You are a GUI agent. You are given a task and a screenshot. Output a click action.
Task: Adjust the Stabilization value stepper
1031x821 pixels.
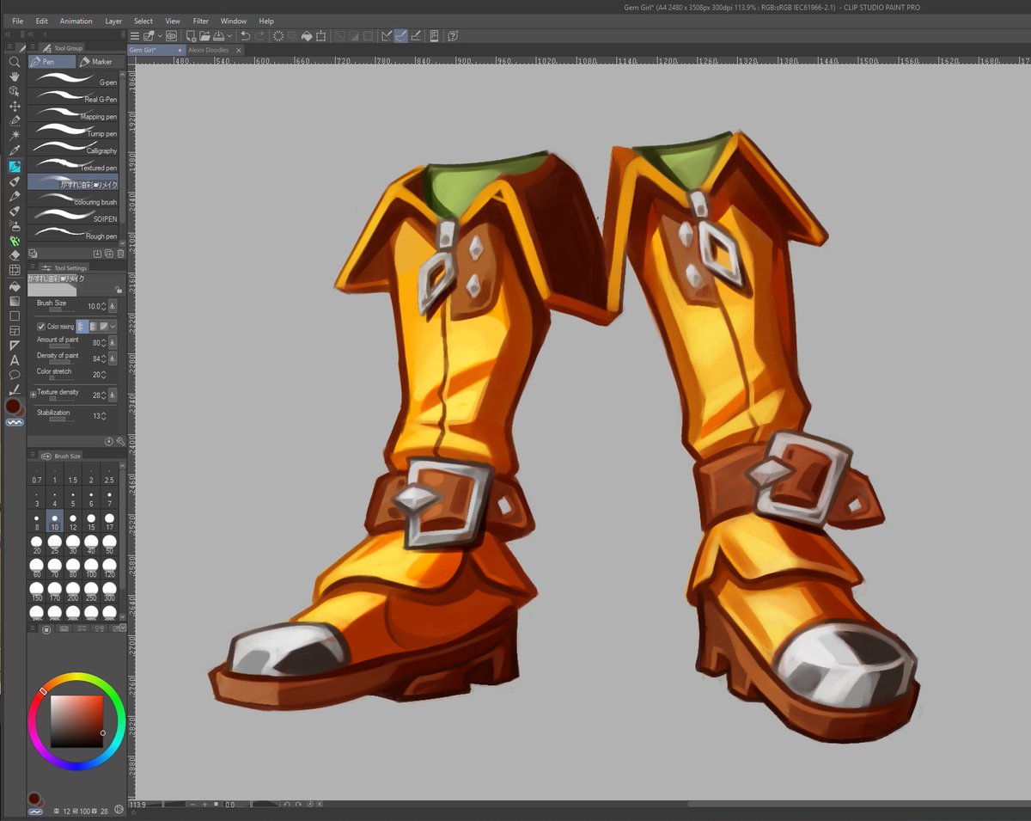pos(103,416)
